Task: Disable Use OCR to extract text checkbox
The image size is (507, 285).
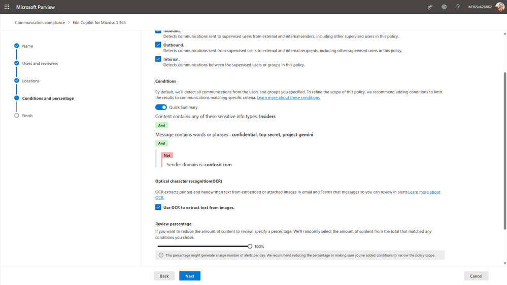Action: point(158,207)
